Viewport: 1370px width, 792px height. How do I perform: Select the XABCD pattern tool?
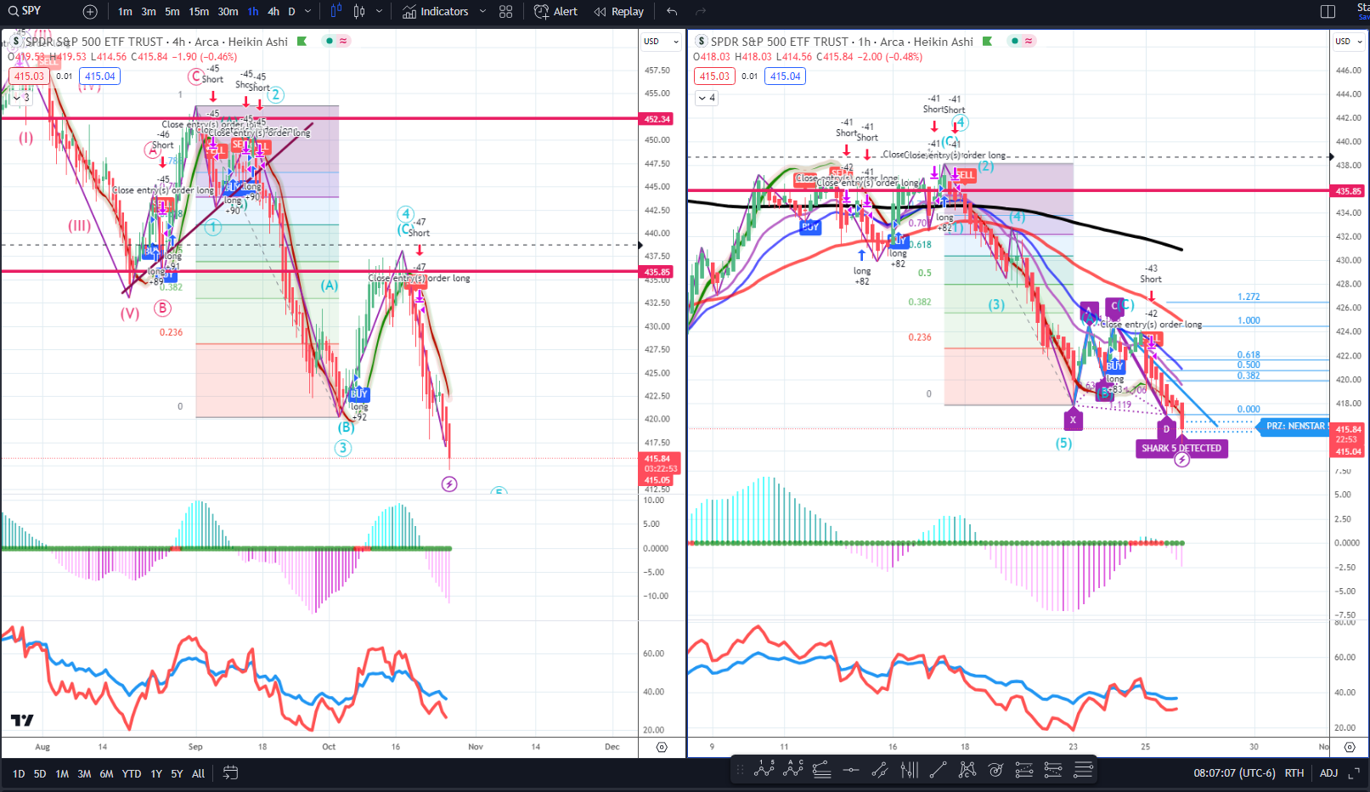pyautogui.click(x=967, y=770)
